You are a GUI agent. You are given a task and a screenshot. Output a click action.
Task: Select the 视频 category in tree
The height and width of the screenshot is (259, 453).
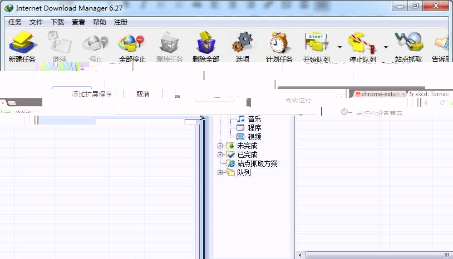[x=254, y=137]
